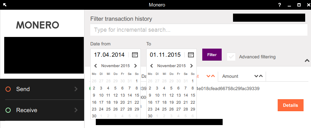Select day 1 of November in Date from calendar
Screen dimensions: 311x128
tap(137, 81)
